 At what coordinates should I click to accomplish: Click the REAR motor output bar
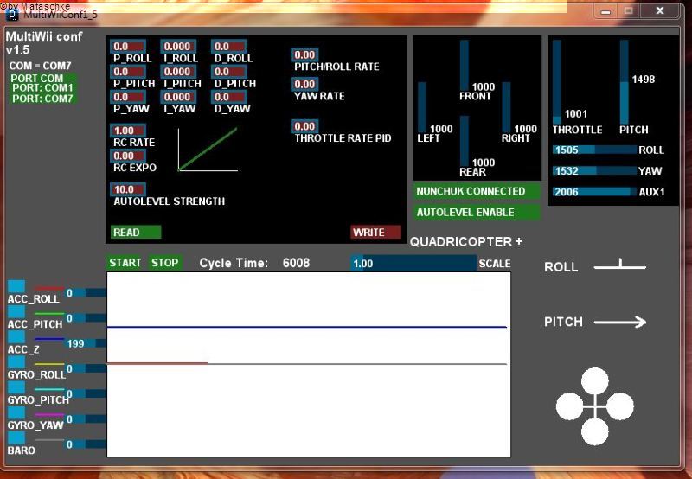click(465, 141)
